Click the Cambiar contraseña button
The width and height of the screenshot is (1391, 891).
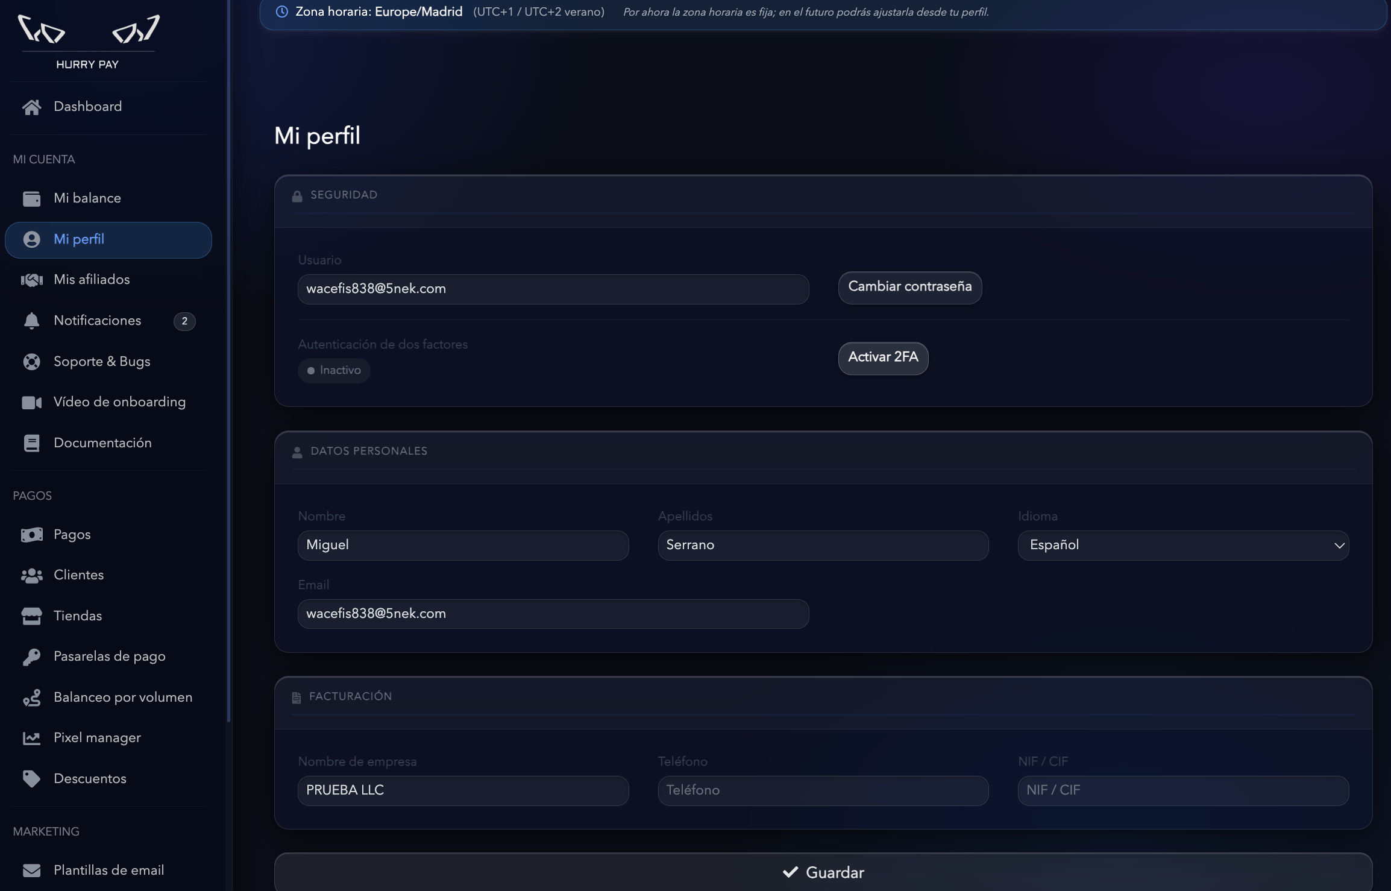(x=910, y=288)
